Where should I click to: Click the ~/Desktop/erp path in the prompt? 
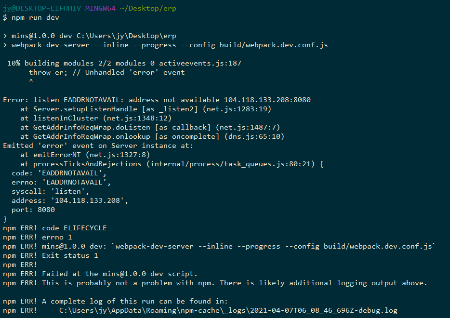148,8
